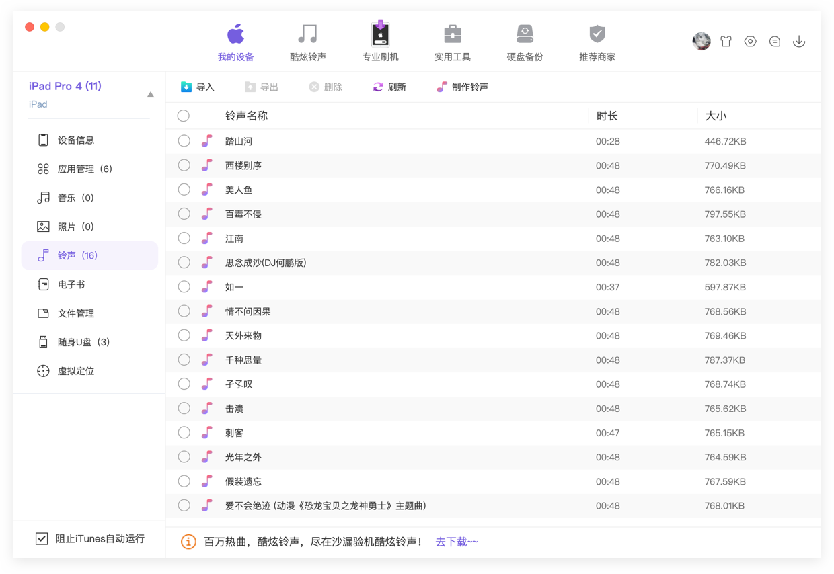
Task: Click the 大小 column header
Action: pyautogui.click(x=716, y=116)
